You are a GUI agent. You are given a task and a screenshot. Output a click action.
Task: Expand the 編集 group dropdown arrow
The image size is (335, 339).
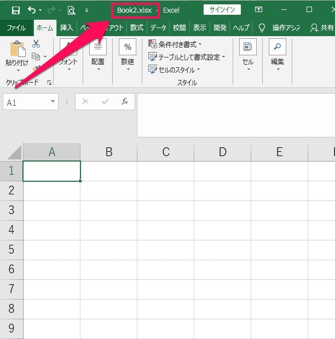tap(278, 70)
